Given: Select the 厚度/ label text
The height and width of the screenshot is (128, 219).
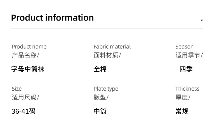Looking at the screenshot, I should (x=183, y=97).
